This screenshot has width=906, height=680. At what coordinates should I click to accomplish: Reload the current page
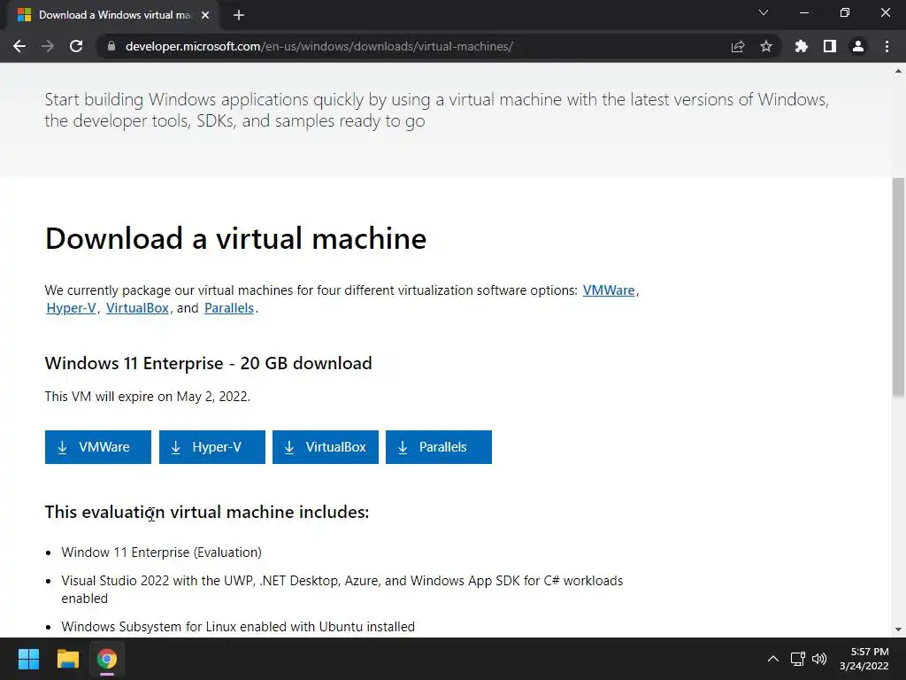coord(76,46)
